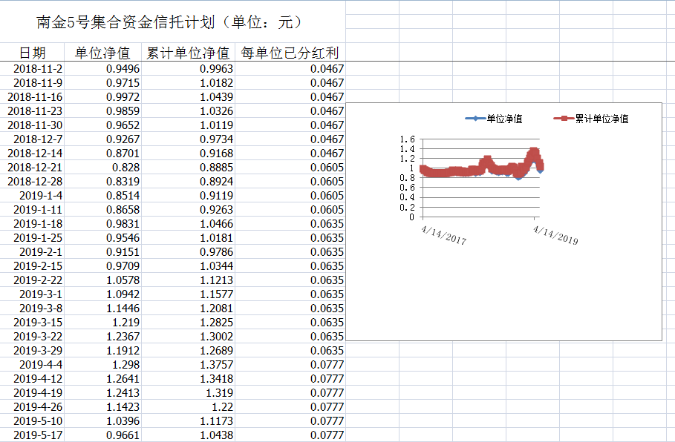Viewport: 675px width, 442px height.
Task: Select the 累计单位净值 chart legend entry
Action: pyautogui.click(x=591, y=119)
